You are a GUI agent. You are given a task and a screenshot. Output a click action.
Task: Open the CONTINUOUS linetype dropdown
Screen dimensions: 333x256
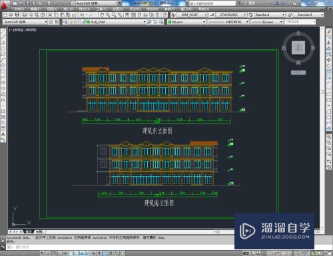(x=247, y=22)
